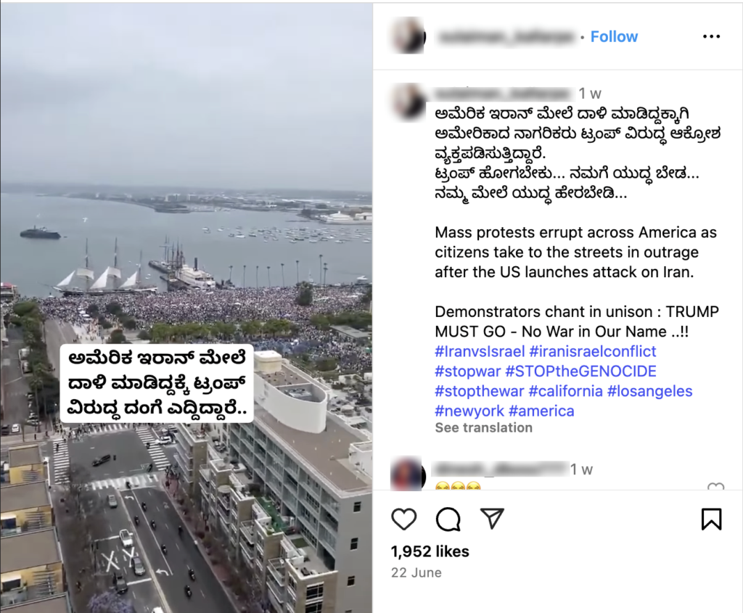
Task: View the 1,952 likes list
Action: pyautogui.click(x=430, y=551)
